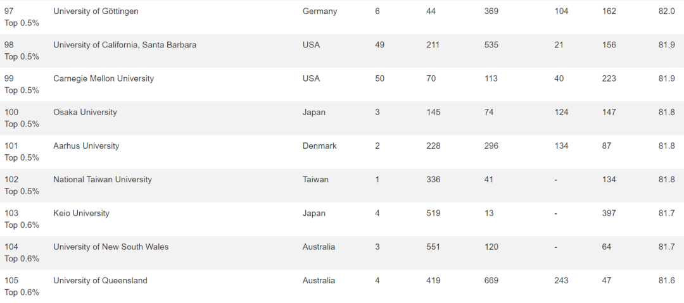Click Japan in the Keio University row
The width and height of the screenshot is (684, 303).
pyautogui.click(x=314, y=213)
